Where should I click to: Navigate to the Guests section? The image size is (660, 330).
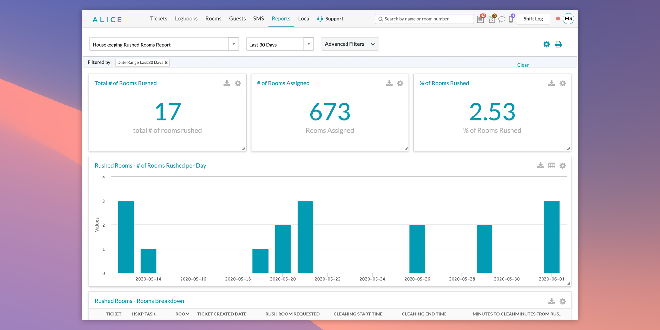pos(237,19)
